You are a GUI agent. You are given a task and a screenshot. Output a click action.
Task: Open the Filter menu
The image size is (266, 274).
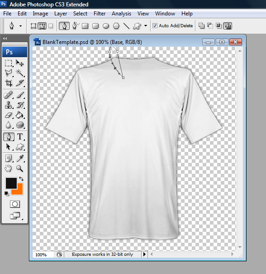click(x=100, y=14)
